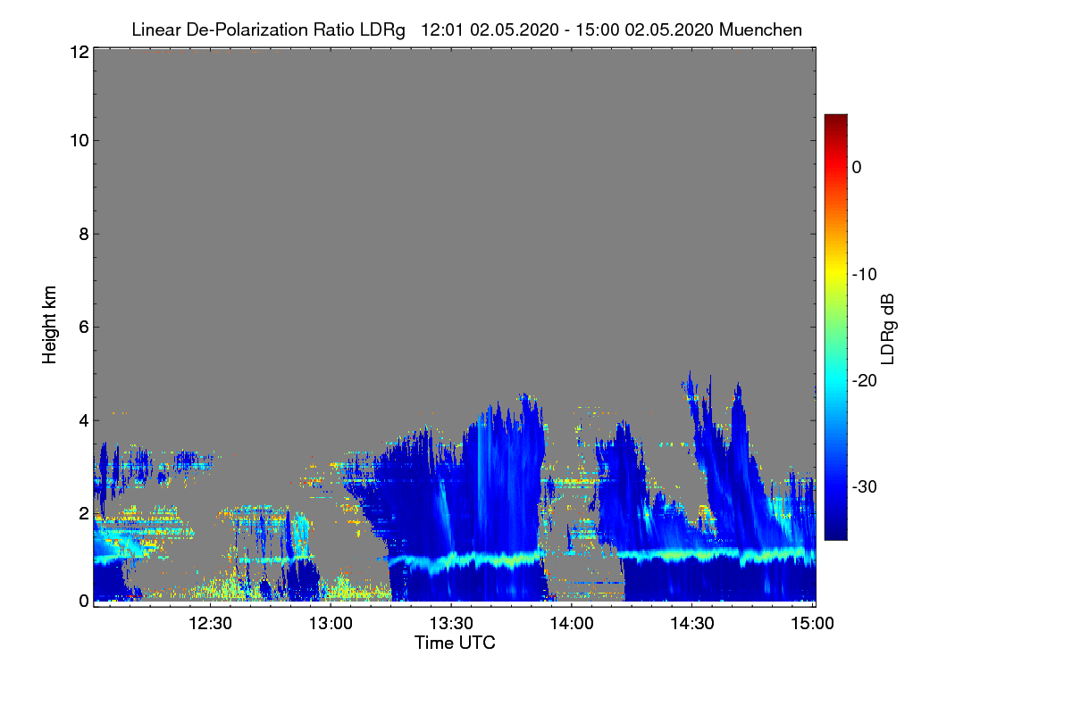
Task: Click the 10 km height tick label
Action: point(78,140)
